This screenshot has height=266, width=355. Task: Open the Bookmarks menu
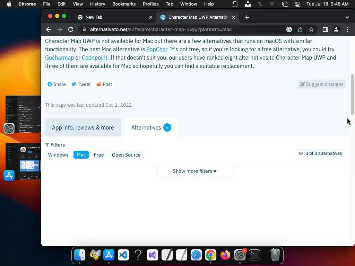pos(124,4)
